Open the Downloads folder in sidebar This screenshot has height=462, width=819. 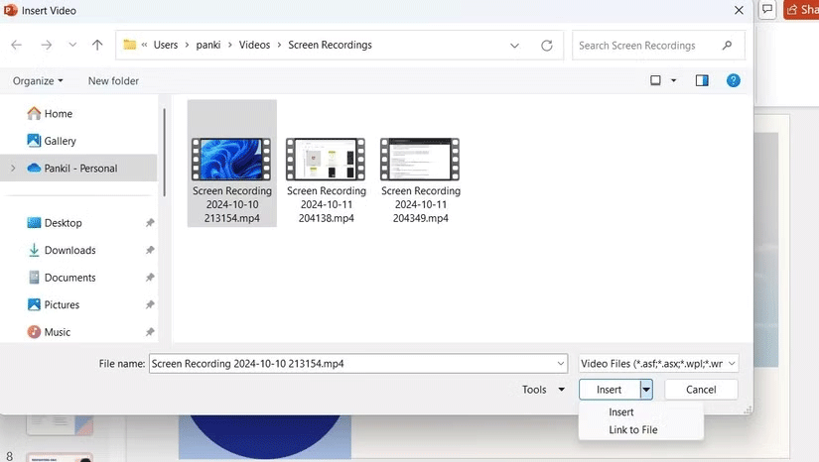click(x=69, y=250)
